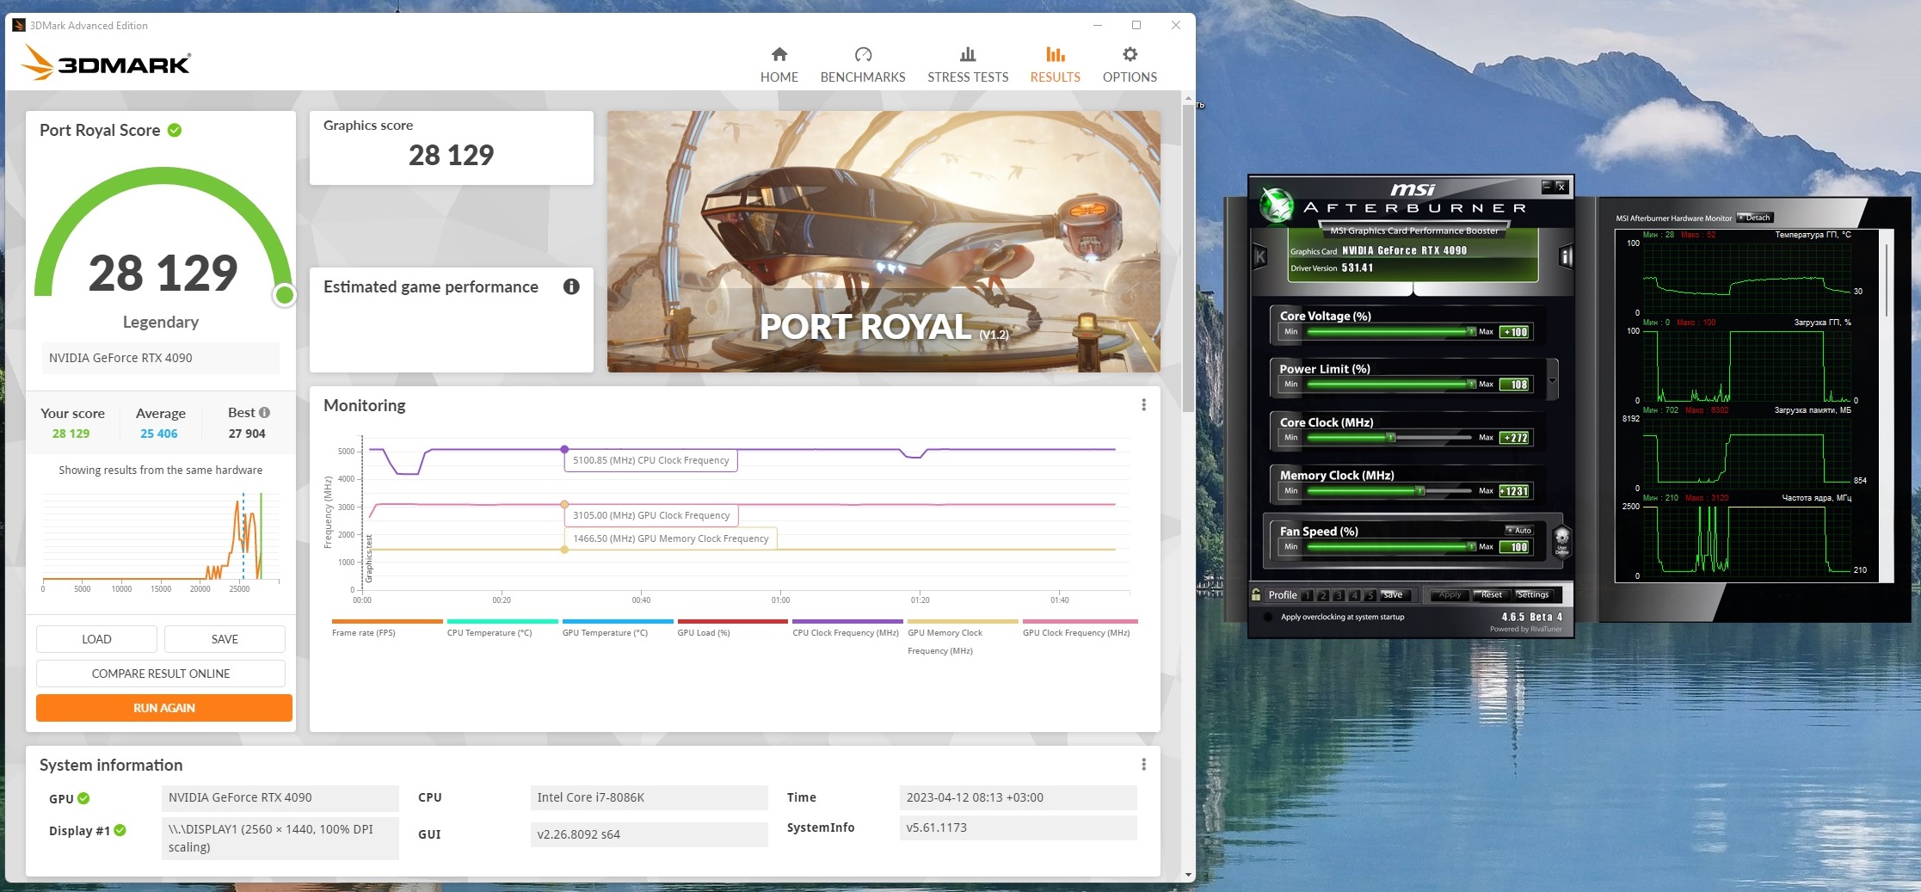Click COMPARE RESULT ONLINE
The image size is (1921, 892).
pos(161,674)
